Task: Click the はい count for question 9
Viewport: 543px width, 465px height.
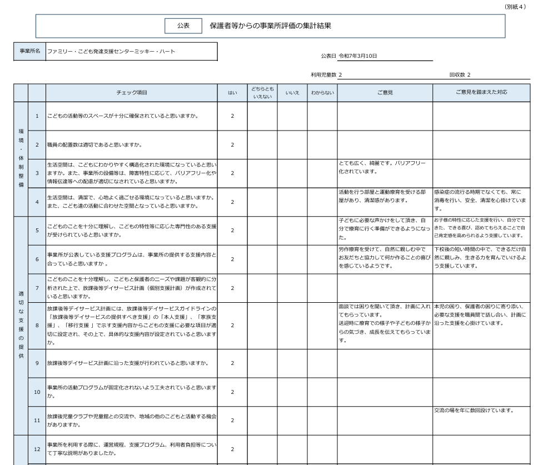Action: tap(232, 363)
